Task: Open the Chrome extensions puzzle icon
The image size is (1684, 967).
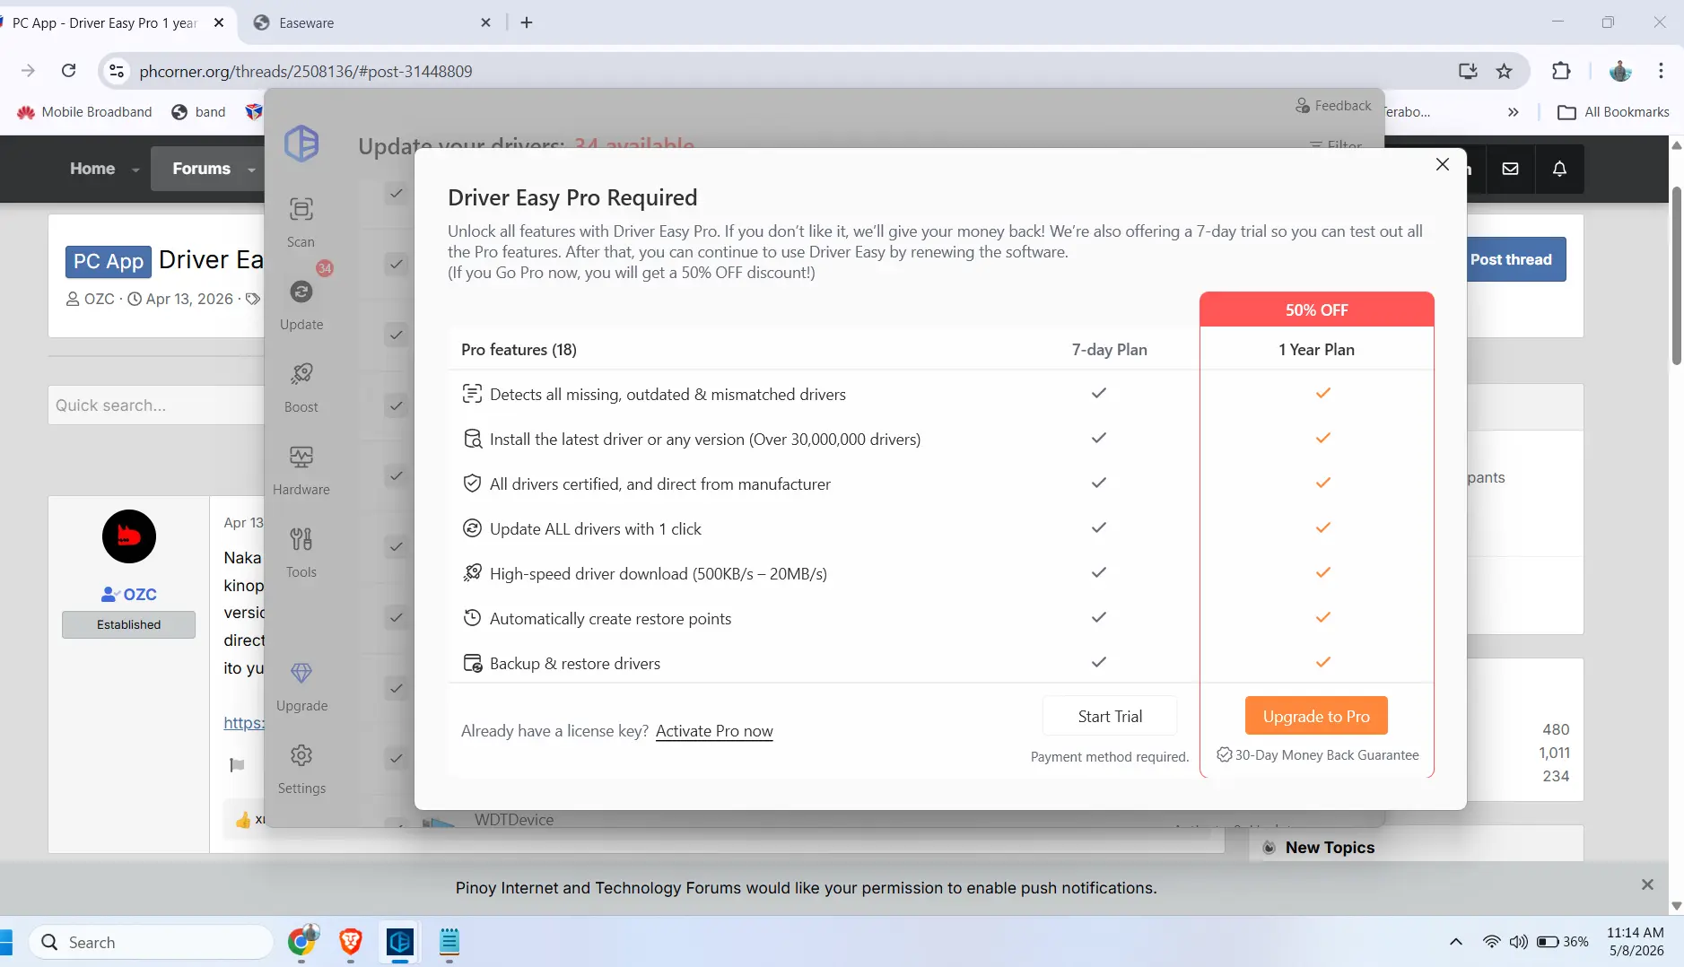Action: [1561, 71]
